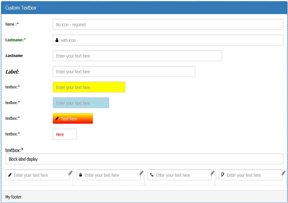Click the My footer area
The height and width of the screenshot is (203, 288).
13,197
